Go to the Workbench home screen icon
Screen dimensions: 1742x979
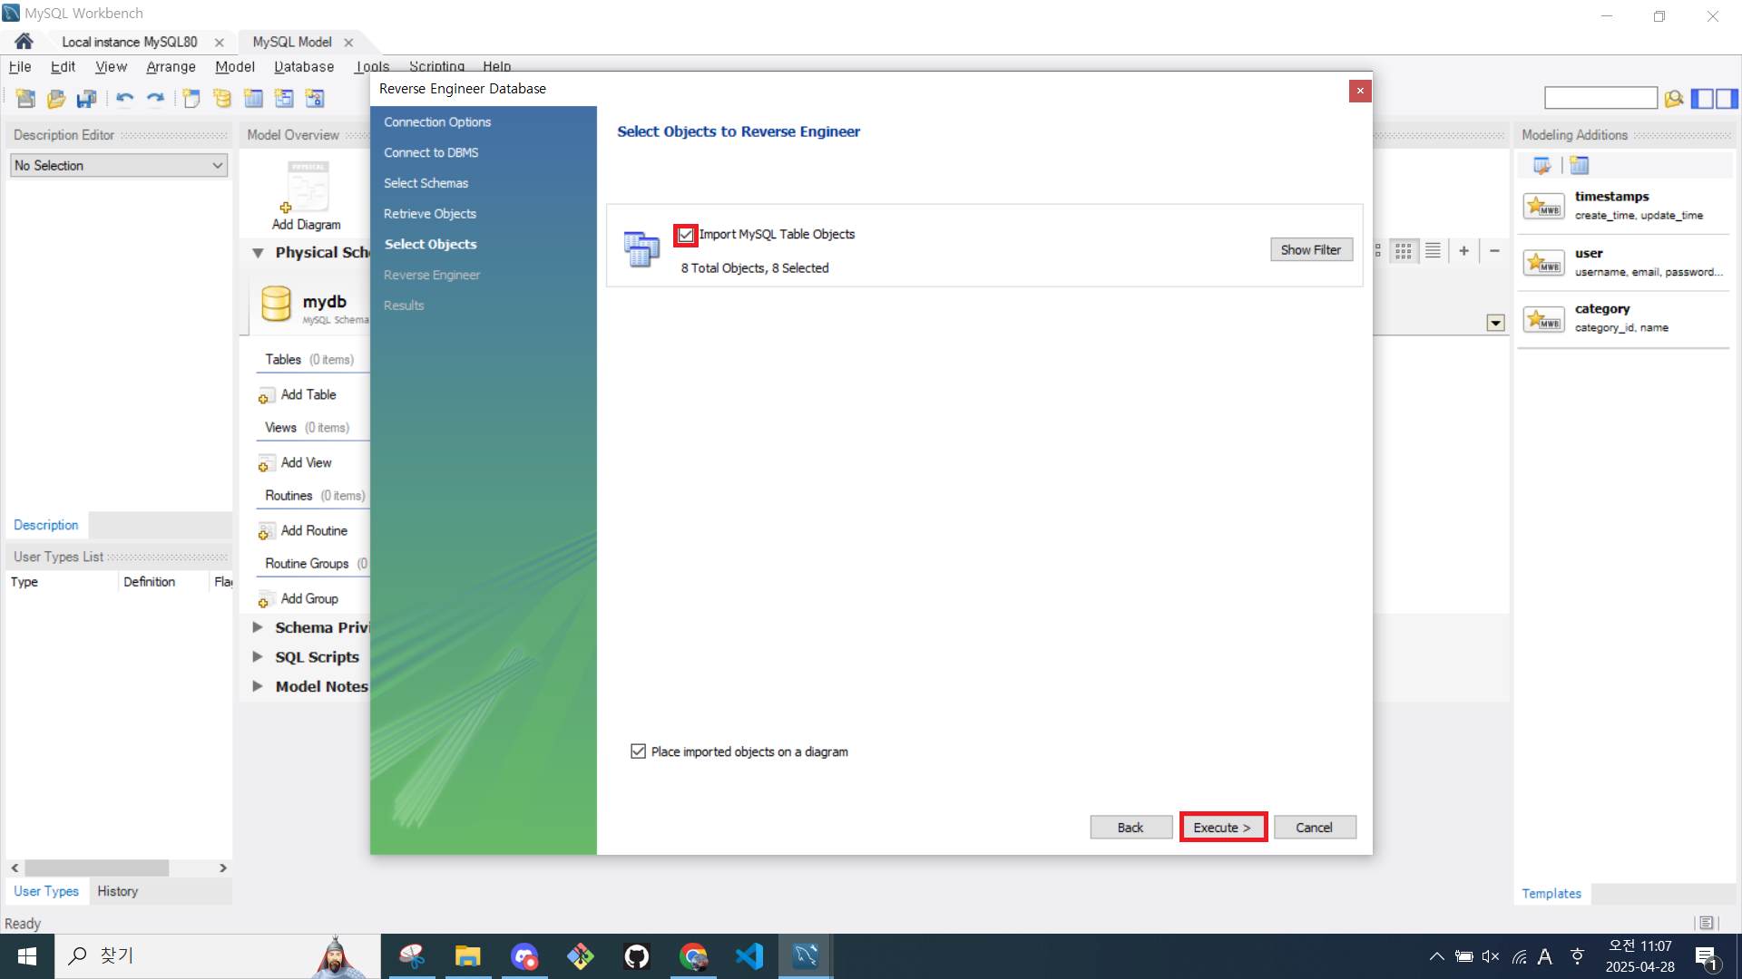(x=24, y=42)
